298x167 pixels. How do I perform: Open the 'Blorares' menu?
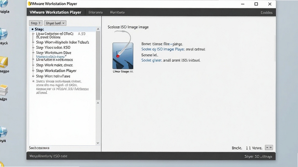tap(96, 12)
